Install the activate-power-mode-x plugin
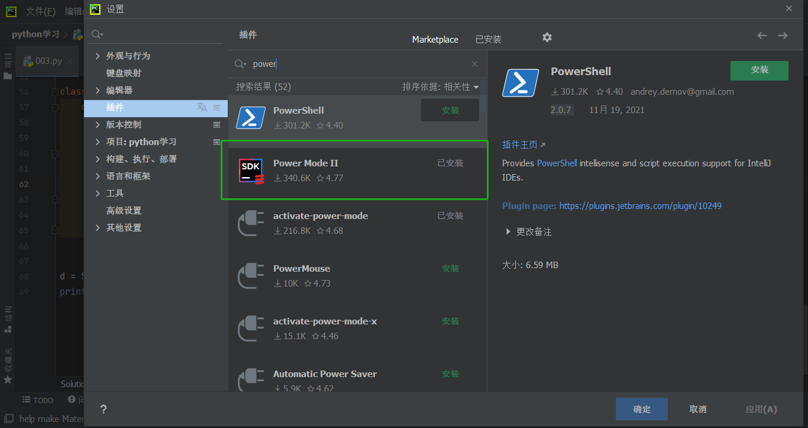Viewport: 808px width, 428px height. click(x=450, y=321)
